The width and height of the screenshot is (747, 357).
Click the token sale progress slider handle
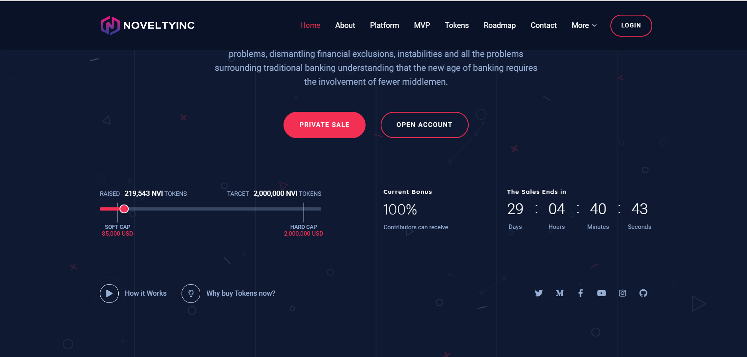124,209
